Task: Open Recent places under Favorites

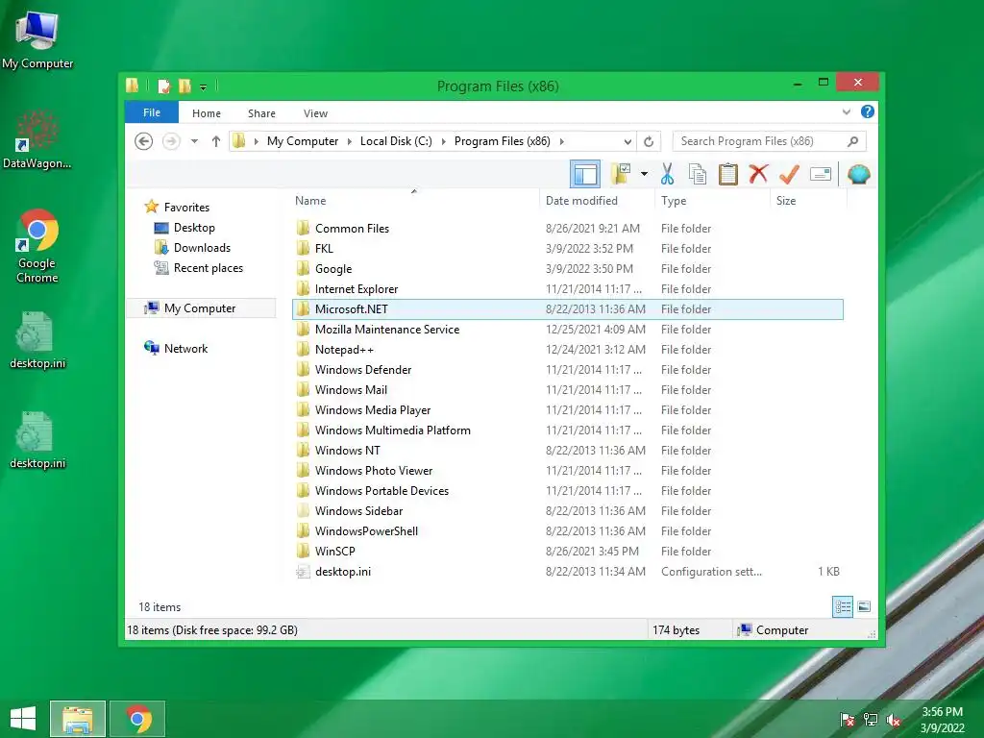Action: coord(208,267)
